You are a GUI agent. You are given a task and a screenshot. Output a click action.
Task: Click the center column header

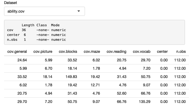click(x=162, y=51)
